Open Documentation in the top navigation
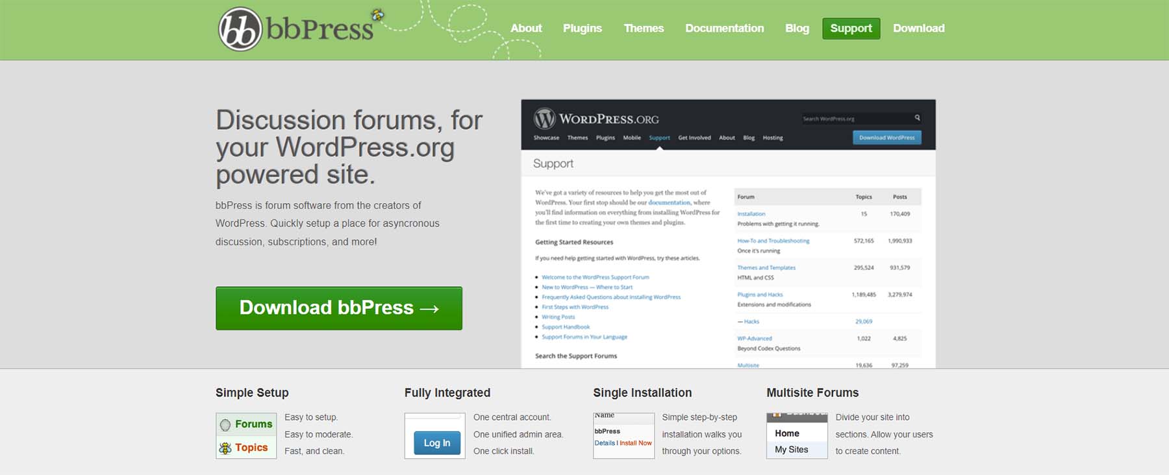Screen dimensions: 1169x475 [x=725, y=29]
